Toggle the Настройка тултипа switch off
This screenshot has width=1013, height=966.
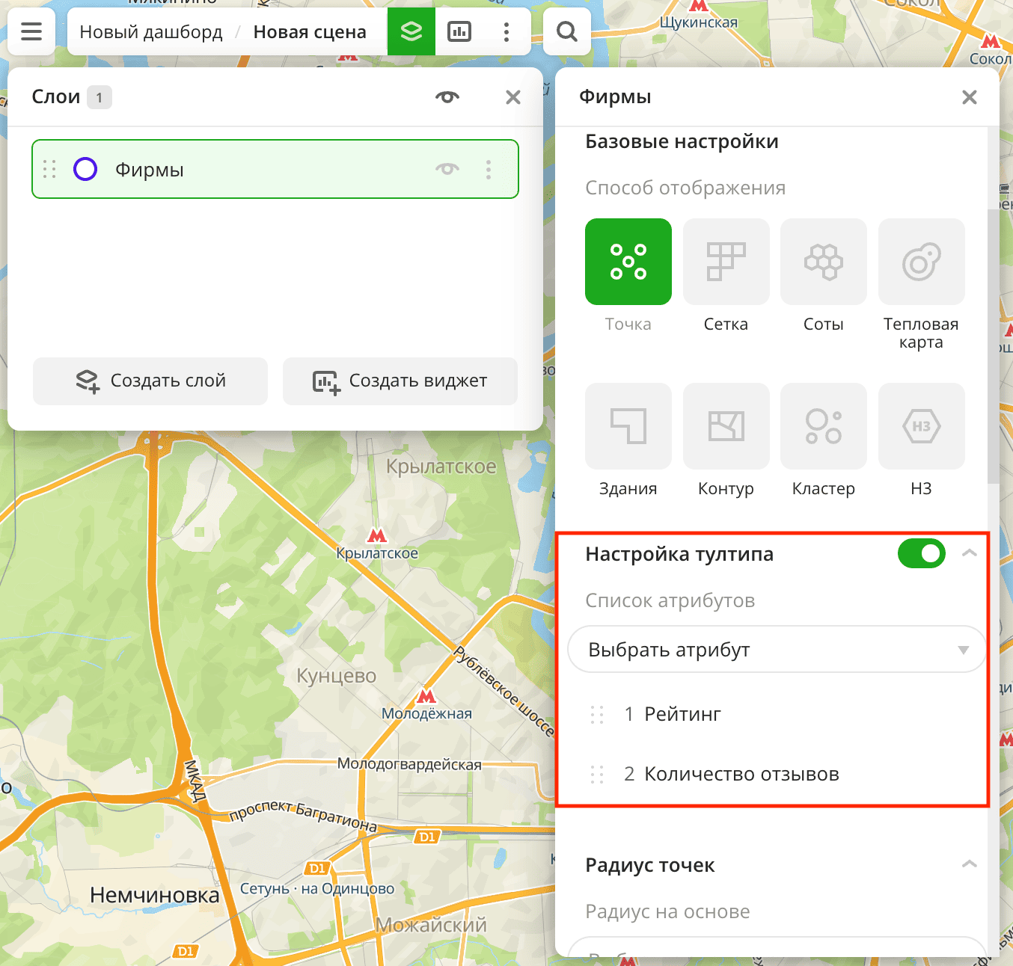[921, 553]
